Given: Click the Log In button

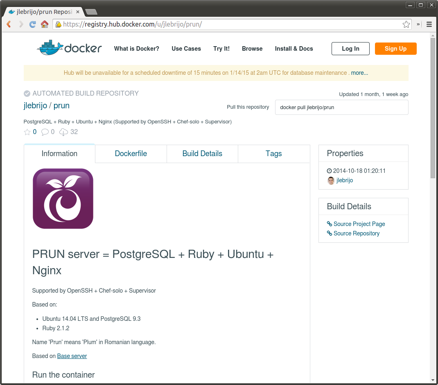Looking at the screenshot, I should 350,49.
